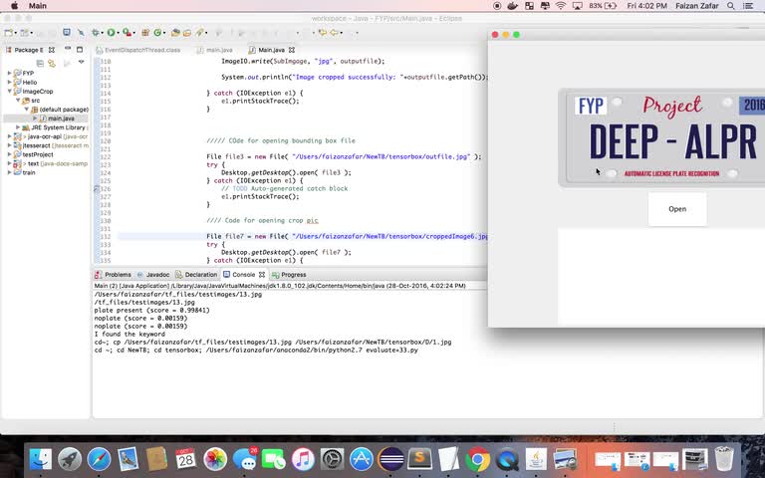The height and width of the screenshot is (478, 765).
Task: Click the Search flashlight icon in toolbar
Action: pyautogui.click(x=199, y=33)
